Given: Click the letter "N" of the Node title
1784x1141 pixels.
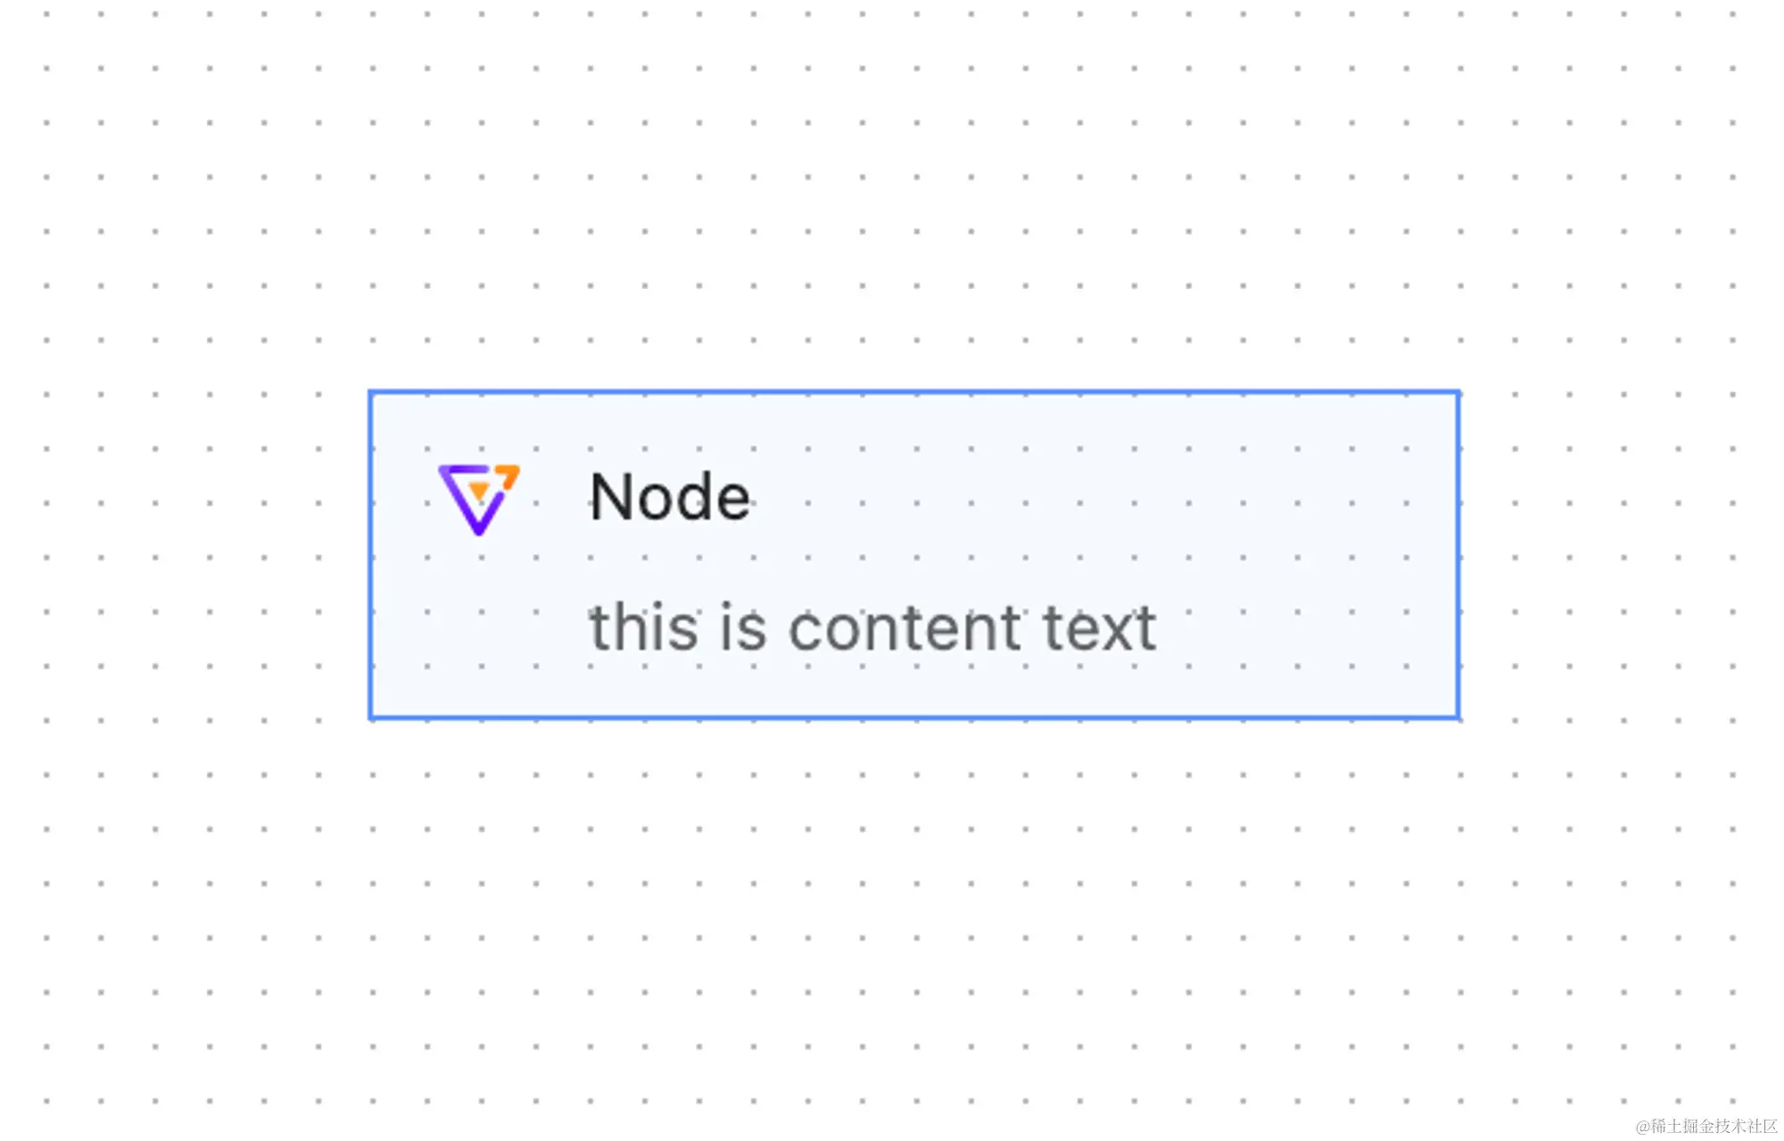Looking at the screenshot, I should pos(612,497).
